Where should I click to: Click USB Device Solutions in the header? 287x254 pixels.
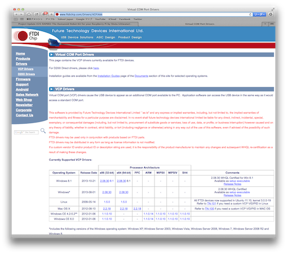click(77, 37)
